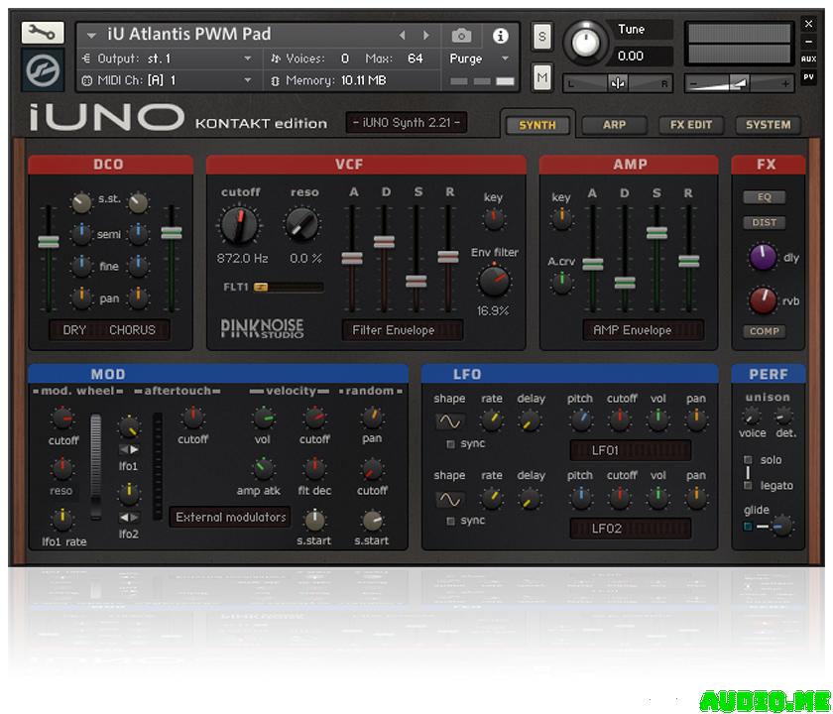The image size is (833, 714).
Task: Open the LFO1 selector display
Action: click(x=631, y=450)
